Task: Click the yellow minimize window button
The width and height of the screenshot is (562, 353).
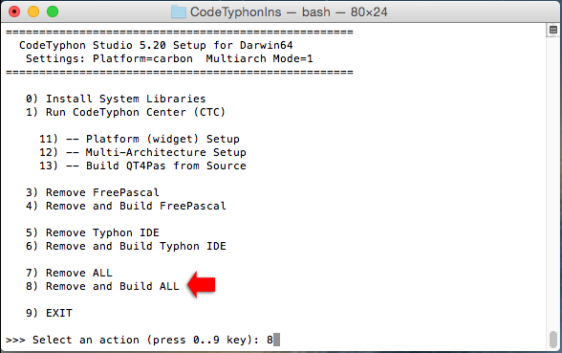Action: [x=33, y=11]
